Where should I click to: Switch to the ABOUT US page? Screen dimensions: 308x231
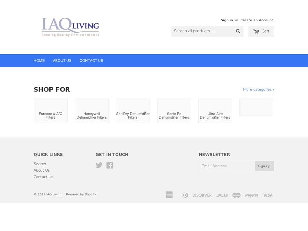[x=62, y=60]
